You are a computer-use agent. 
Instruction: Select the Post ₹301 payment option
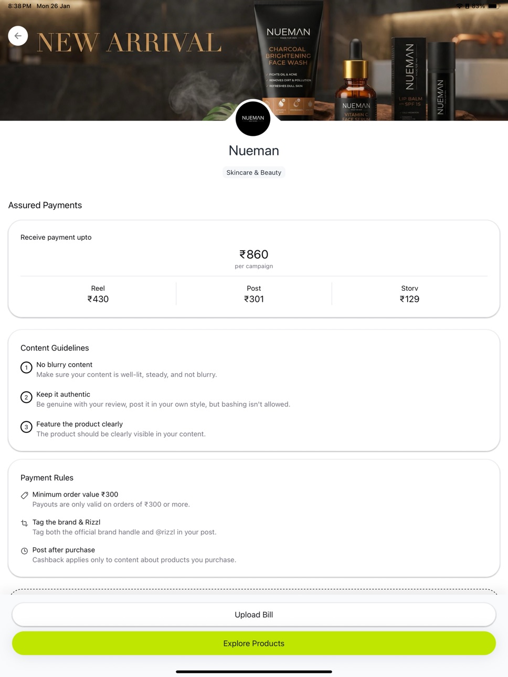coord(254,294)
